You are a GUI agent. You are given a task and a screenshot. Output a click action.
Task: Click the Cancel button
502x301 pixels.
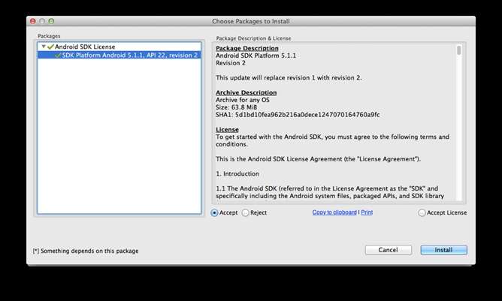point(388,250)
